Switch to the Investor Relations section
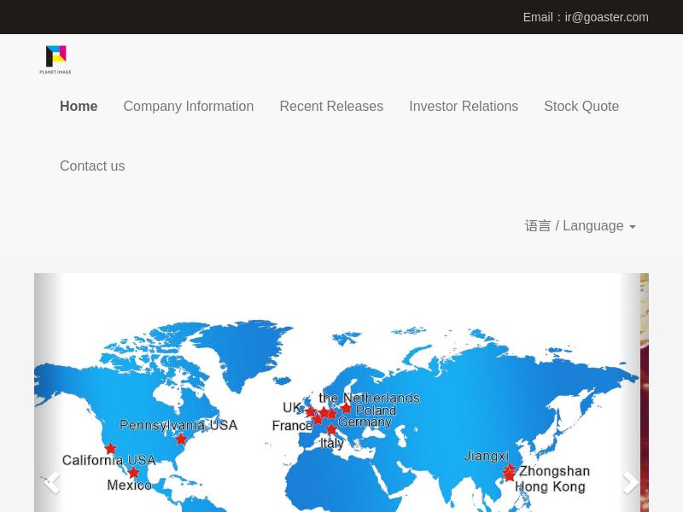Image resolution: width=683 pixels, height=512 pixels. coord(464,106)
